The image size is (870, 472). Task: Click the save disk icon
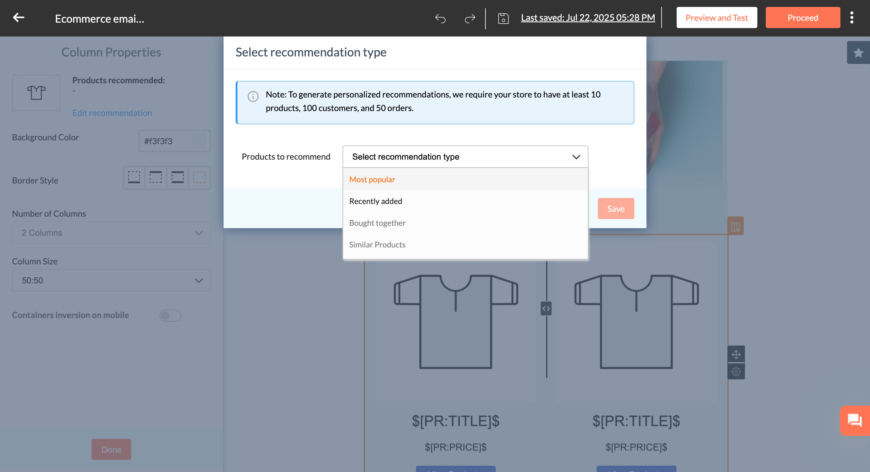pyautogui.click(x=503, y=18)
